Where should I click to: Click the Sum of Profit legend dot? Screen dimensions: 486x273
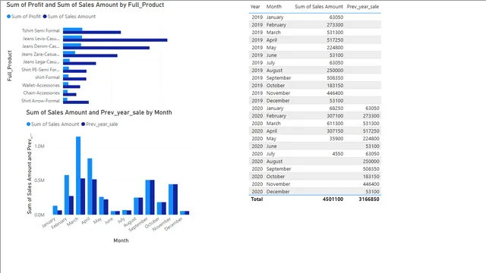click(x=8, y=17)
